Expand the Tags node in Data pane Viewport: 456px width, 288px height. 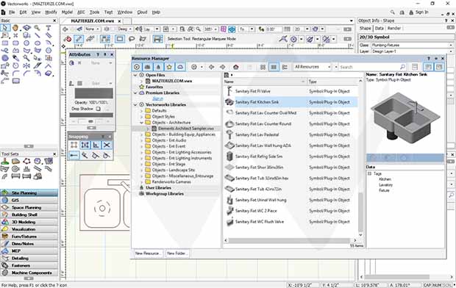370,173
